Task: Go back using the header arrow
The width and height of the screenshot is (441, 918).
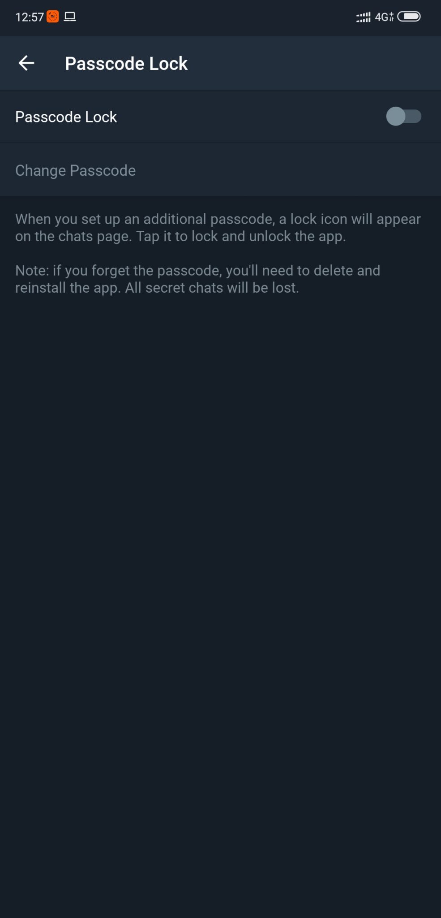Action: click(26, 63)
